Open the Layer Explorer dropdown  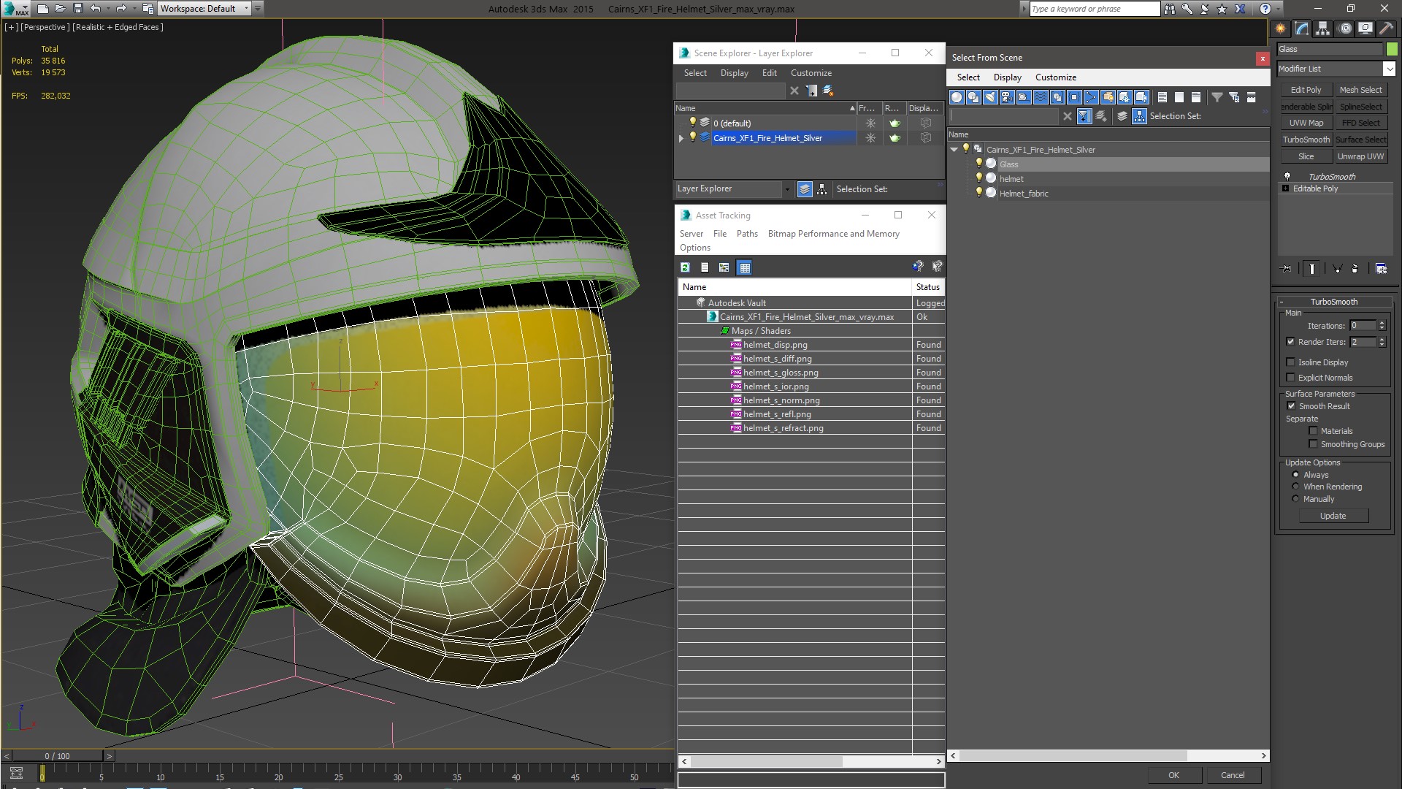(787, 189)
